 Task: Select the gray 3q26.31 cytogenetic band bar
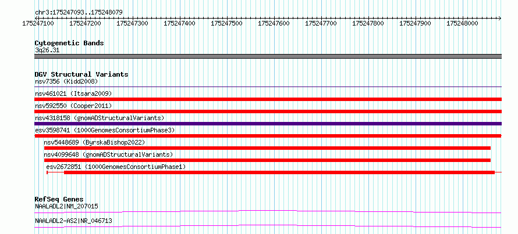pyautogui.click(x=268, y=56)
